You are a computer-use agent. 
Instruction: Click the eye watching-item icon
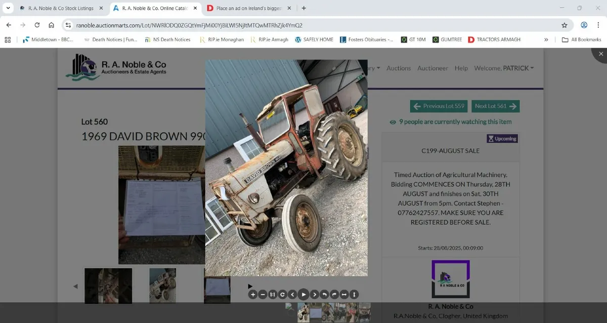(393, 122)
